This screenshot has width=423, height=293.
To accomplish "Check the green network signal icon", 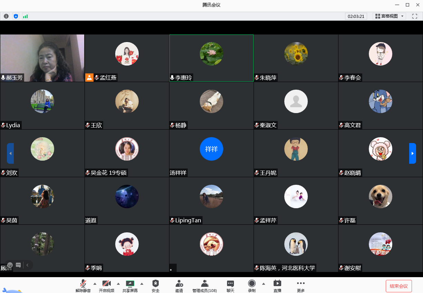I will 25,16.
